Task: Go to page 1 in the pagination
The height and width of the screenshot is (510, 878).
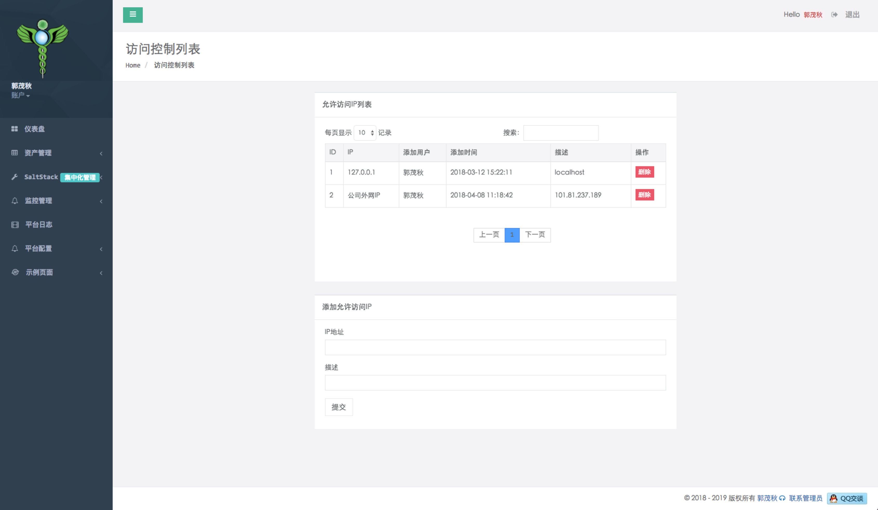Action: tap(512, 235)
